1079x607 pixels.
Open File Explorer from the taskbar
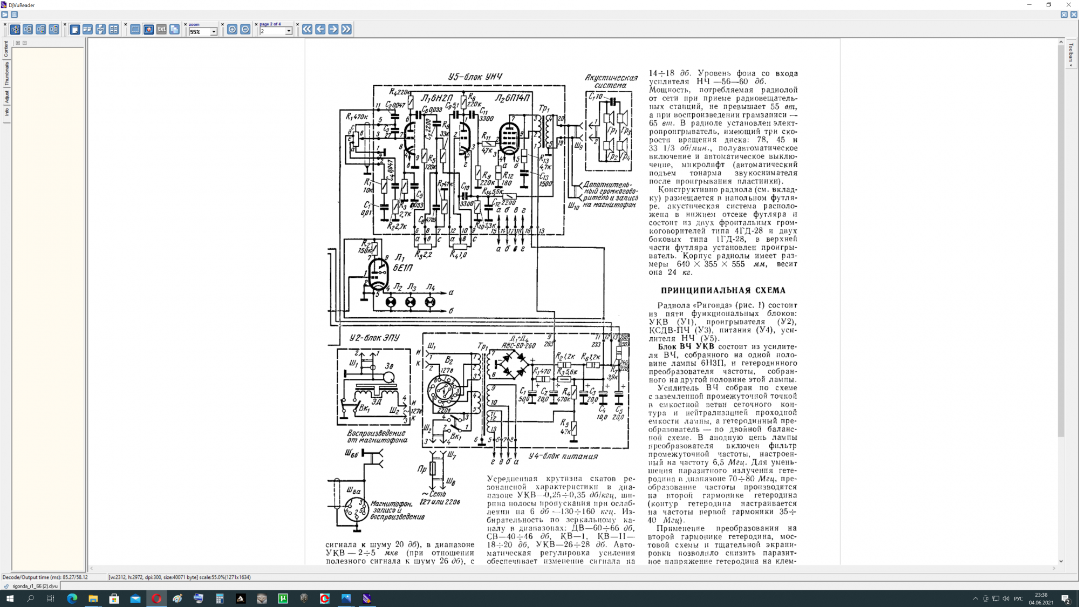coord(93,598)
